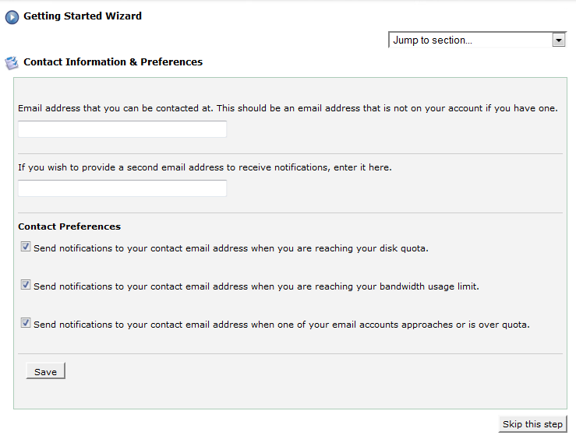The height and width of the screenshot is (439, 576).
Task: Click the Jump to section text in the combo box
Action: 433,40
